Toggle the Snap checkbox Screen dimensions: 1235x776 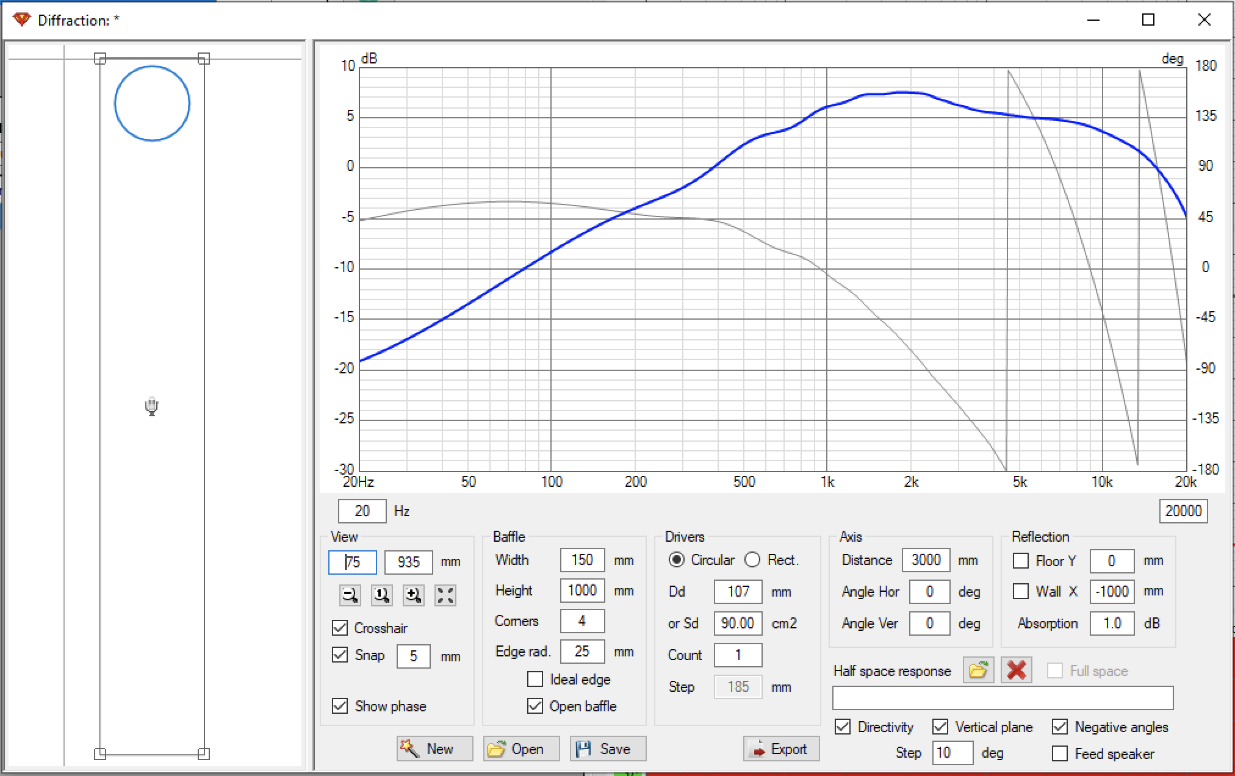coord(340,655)
